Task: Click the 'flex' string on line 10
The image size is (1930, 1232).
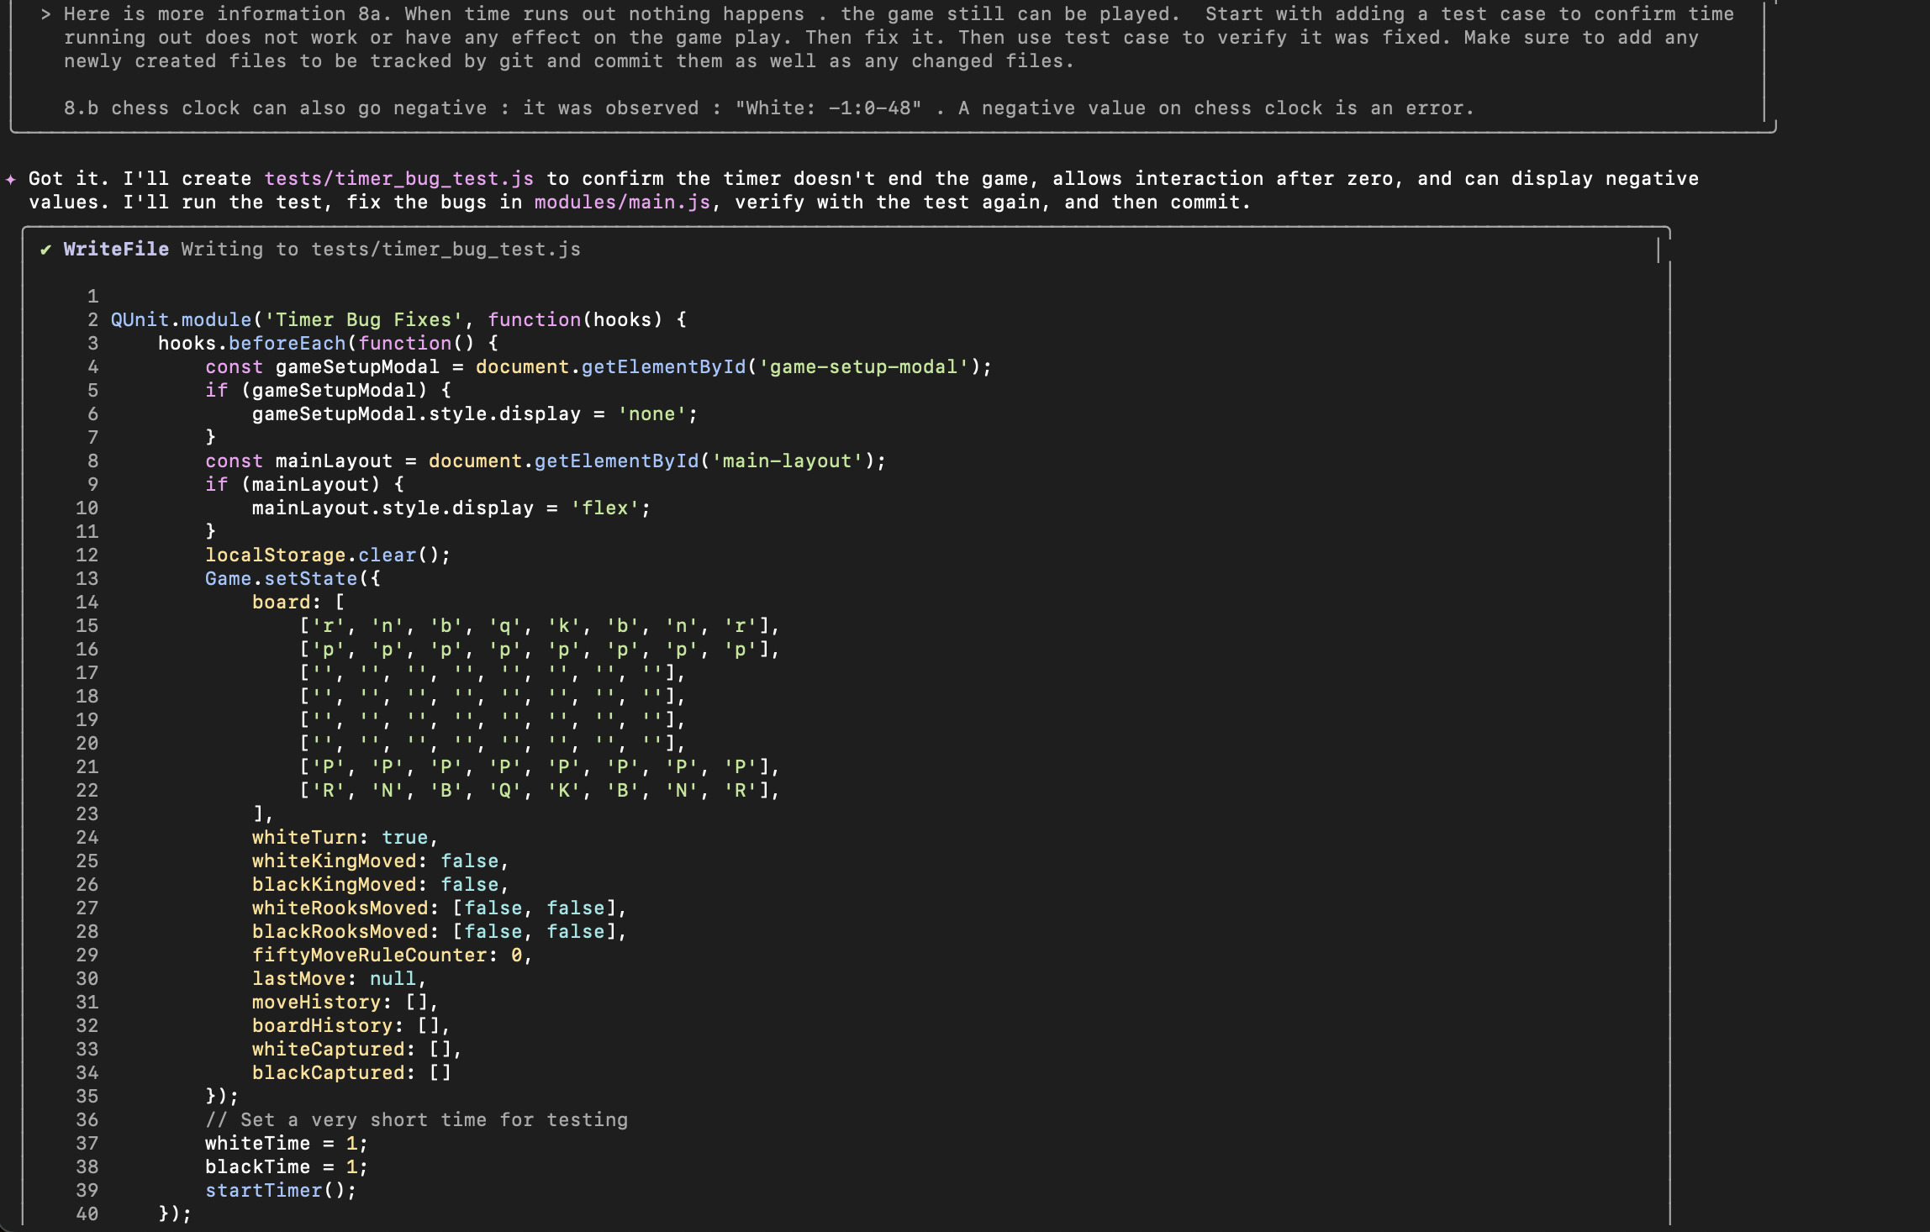Action: [x=604, y=508]
